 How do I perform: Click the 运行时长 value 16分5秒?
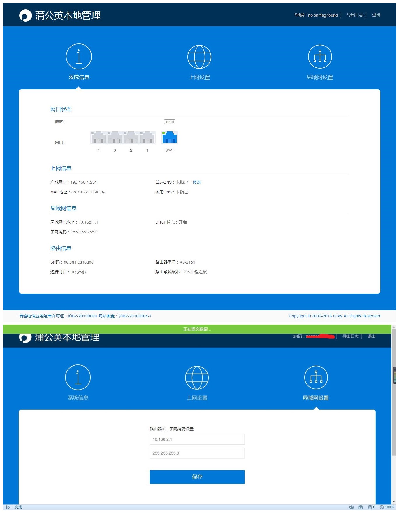pyautogui.click(x=78, y=272)
